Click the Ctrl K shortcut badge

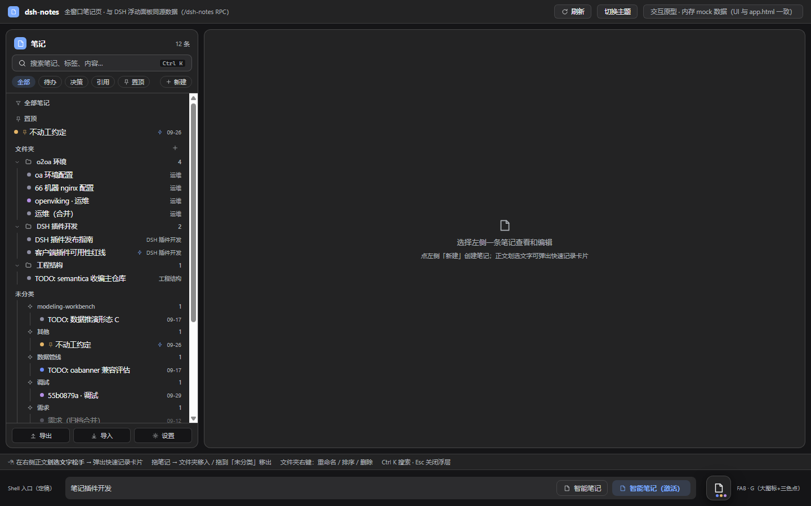coord(173,64)
